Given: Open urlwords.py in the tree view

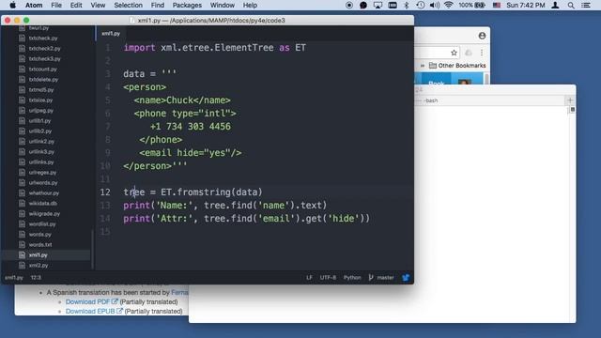Looking at the screenshot, I should (43, 183).
